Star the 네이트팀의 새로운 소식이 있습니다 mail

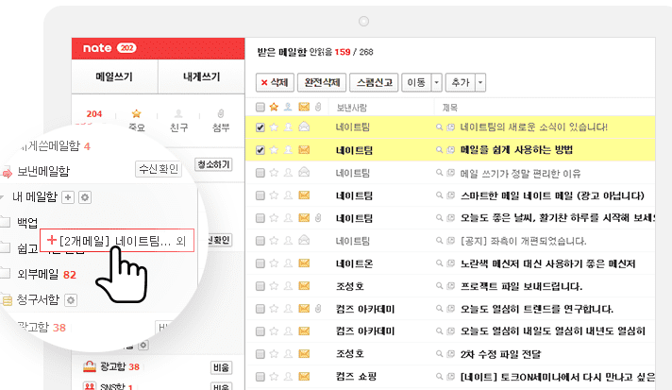(274, 127)
